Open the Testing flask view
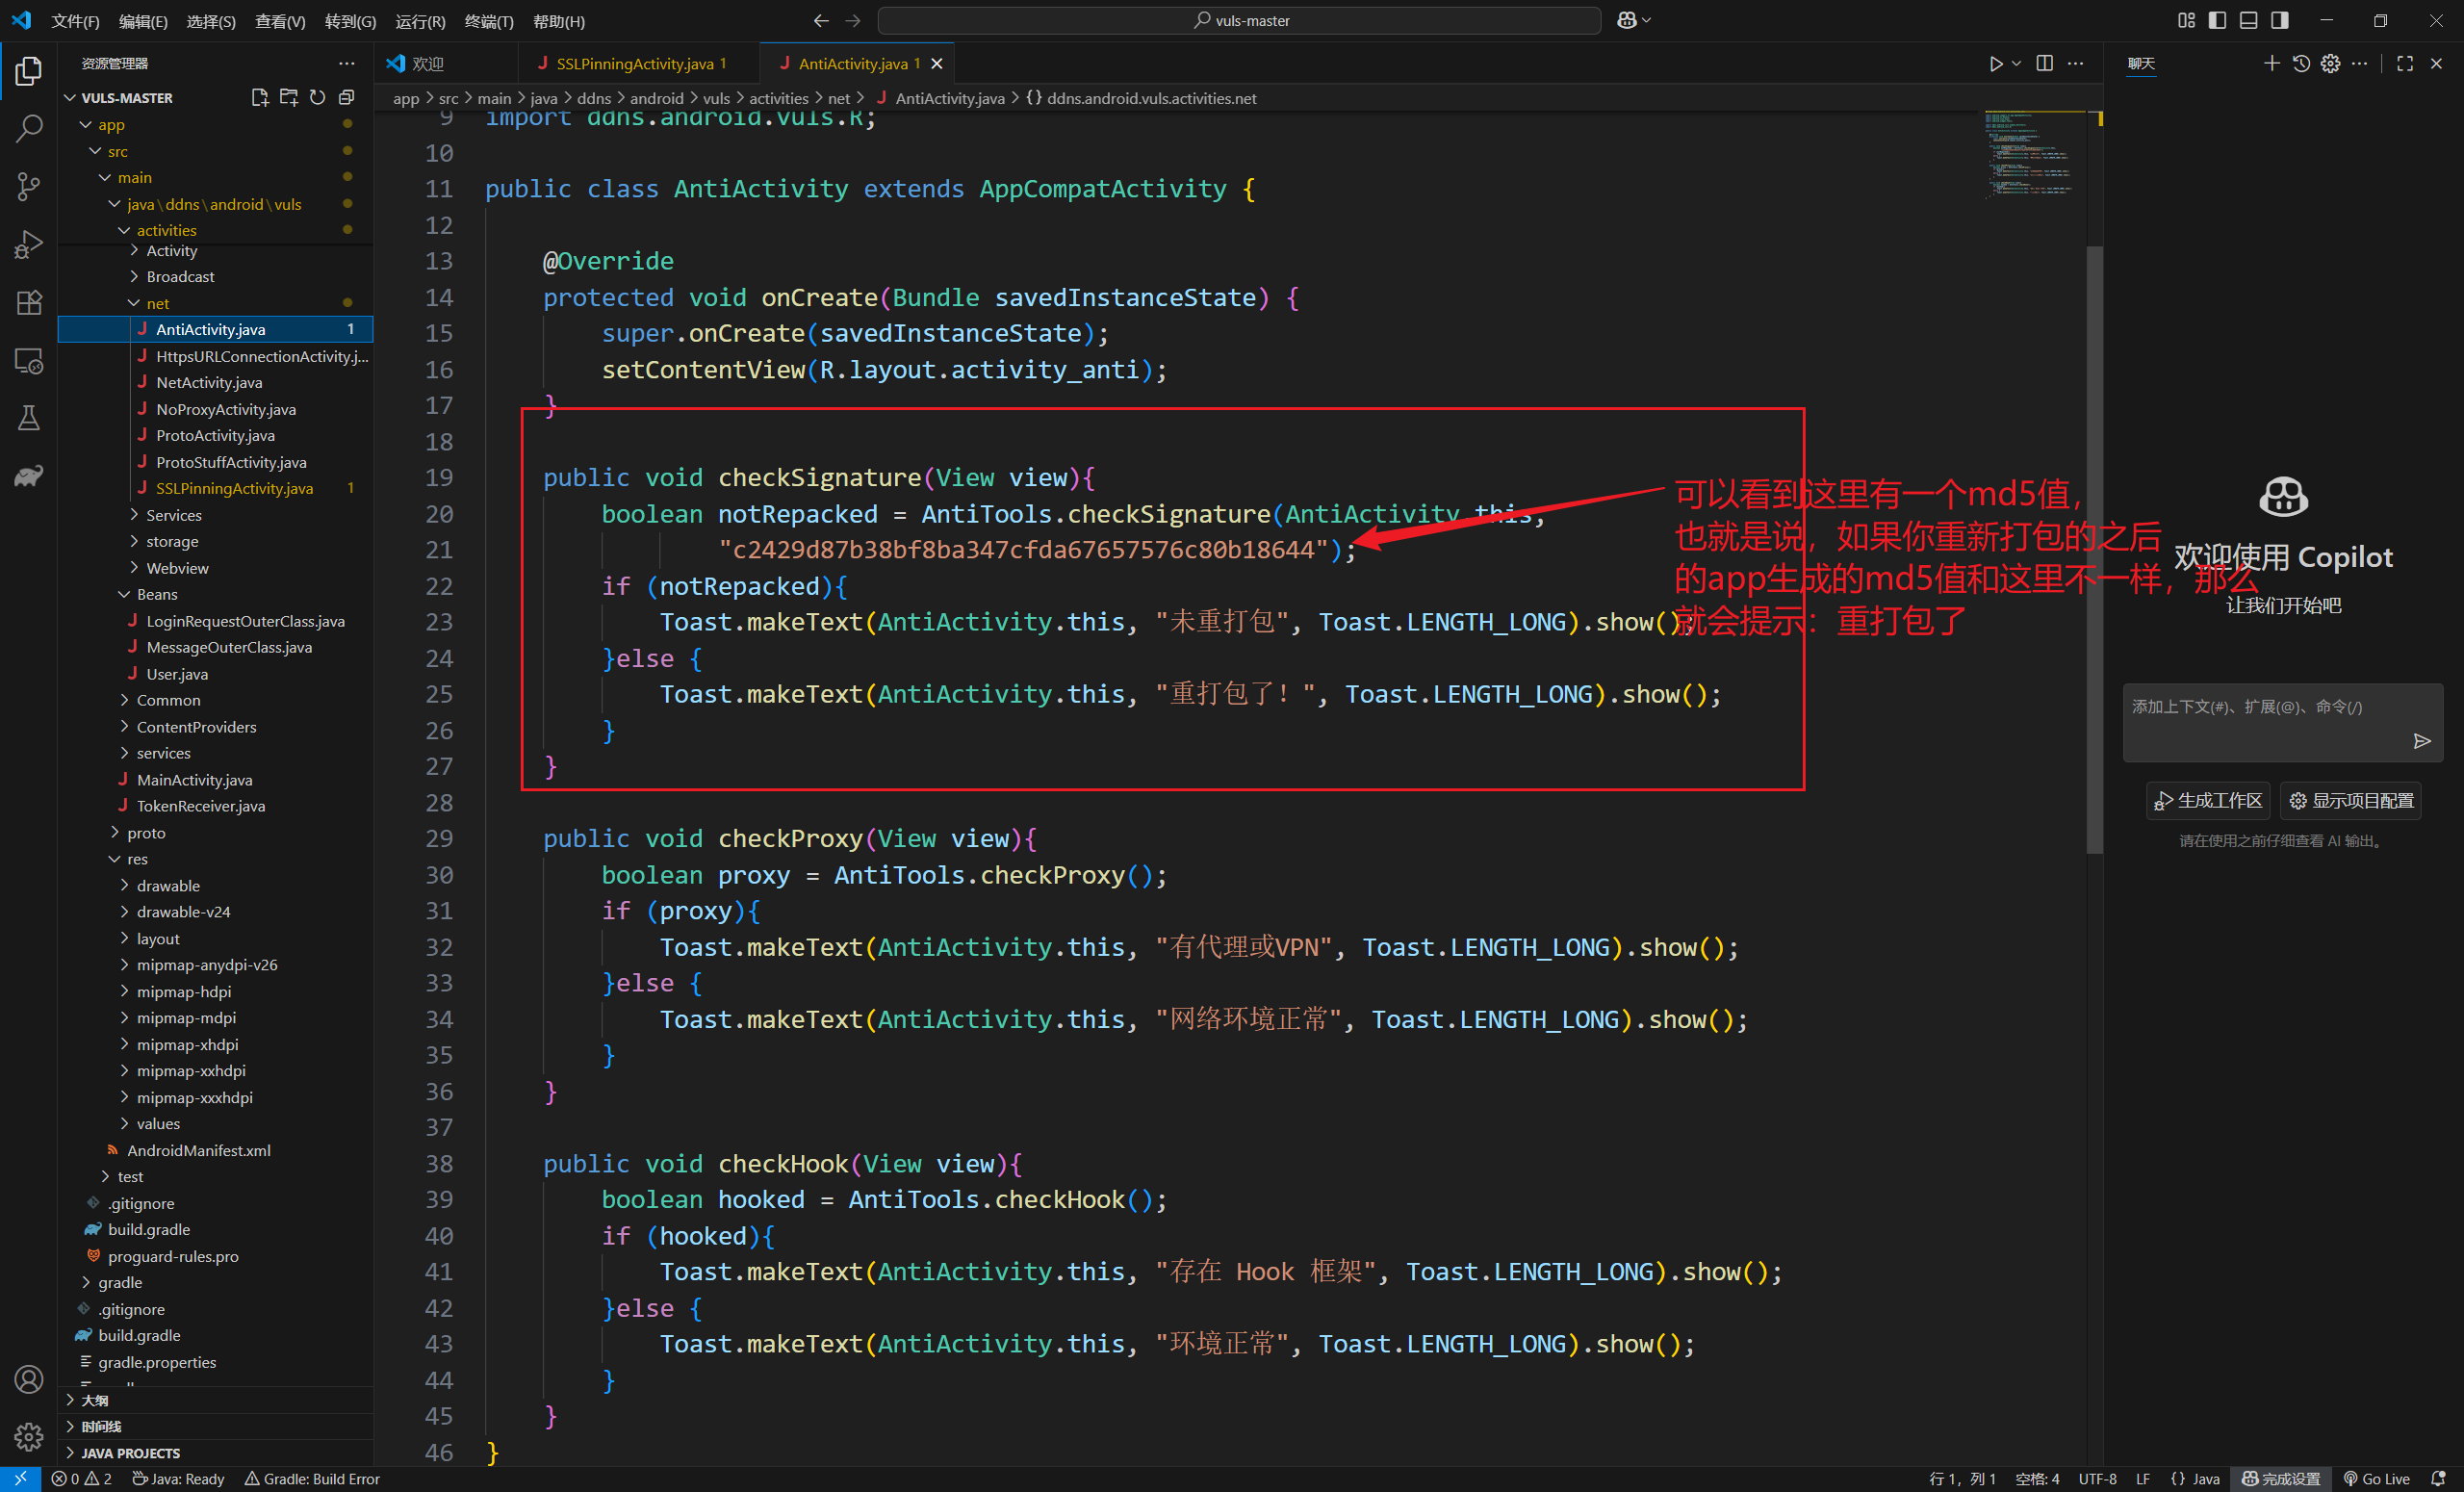 [29, 418]
